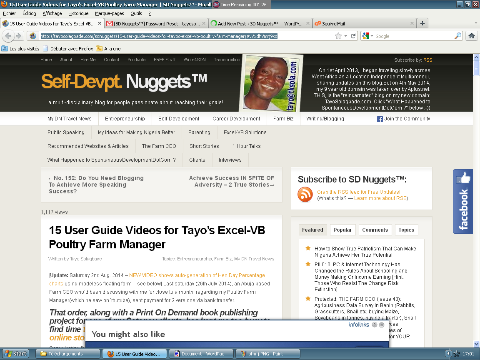This screenshot has height=360, width=480.
Task: Click the Time Remaining stop icon
Action: click(x=216, y=5)
